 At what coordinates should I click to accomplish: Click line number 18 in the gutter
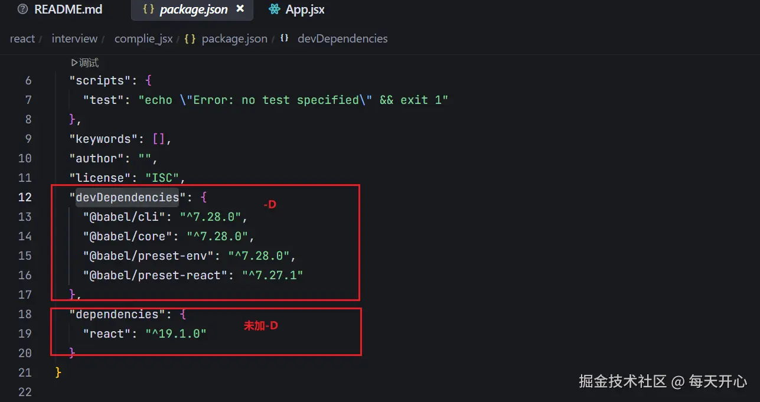click(25, 314)
